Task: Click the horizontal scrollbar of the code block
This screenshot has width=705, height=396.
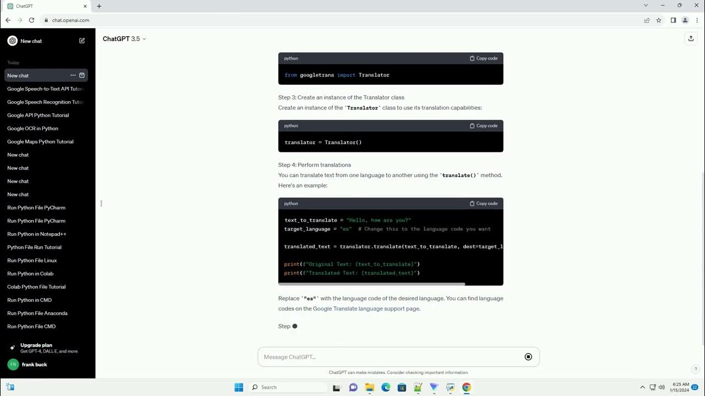Action: [x=372, y=284]
